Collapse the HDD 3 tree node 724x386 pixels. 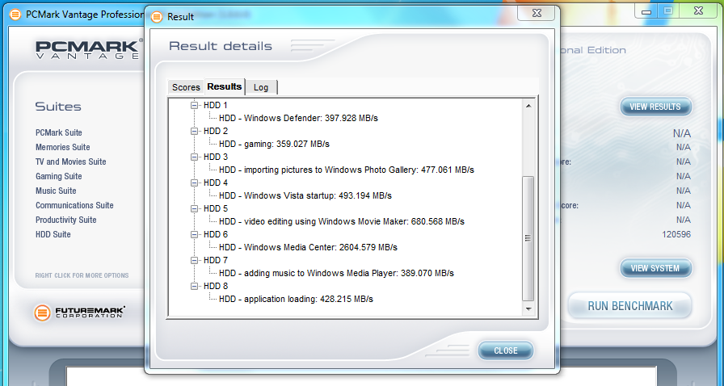(x=195, y=157)
